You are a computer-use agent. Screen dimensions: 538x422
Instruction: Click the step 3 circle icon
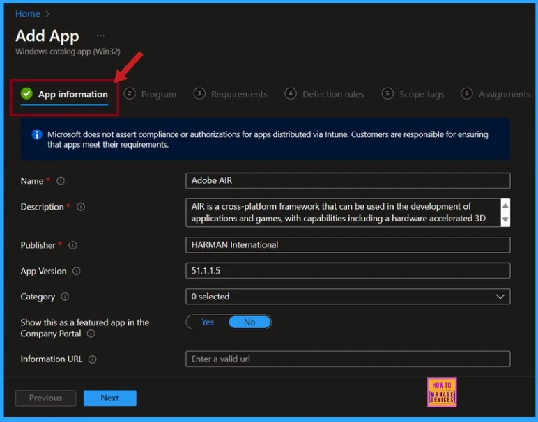tap(199, 93)
